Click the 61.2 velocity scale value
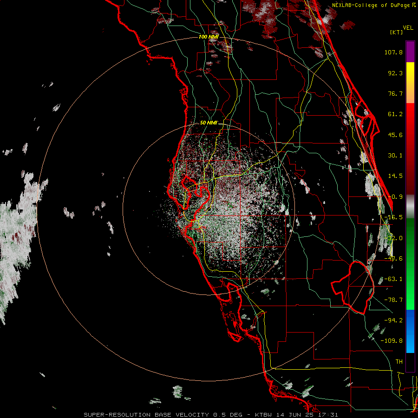Viewport: 418px width, 418px height. click(395, 114)
